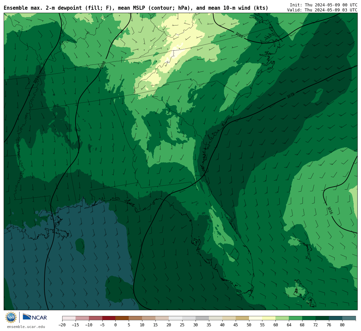Screen dimensions: 361x331
Task: Pick the darkest green swatch between 72 and 76
Action: click(323, 318)
